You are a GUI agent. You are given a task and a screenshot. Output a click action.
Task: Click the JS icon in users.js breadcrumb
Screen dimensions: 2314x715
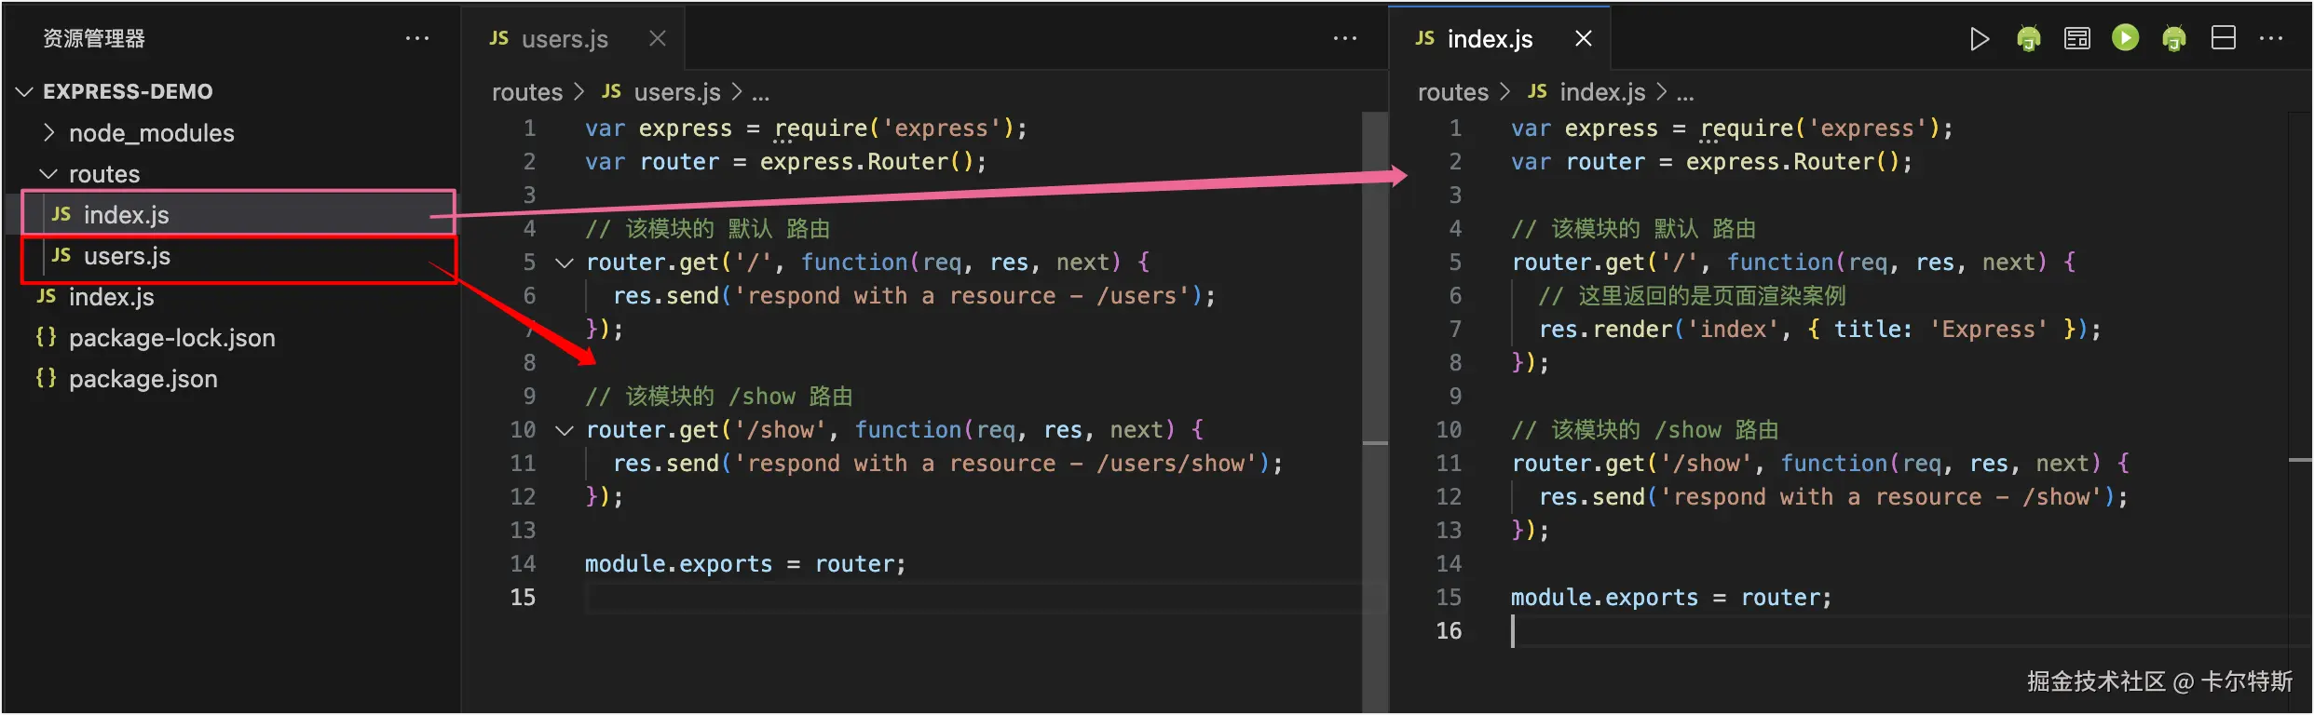611,91
